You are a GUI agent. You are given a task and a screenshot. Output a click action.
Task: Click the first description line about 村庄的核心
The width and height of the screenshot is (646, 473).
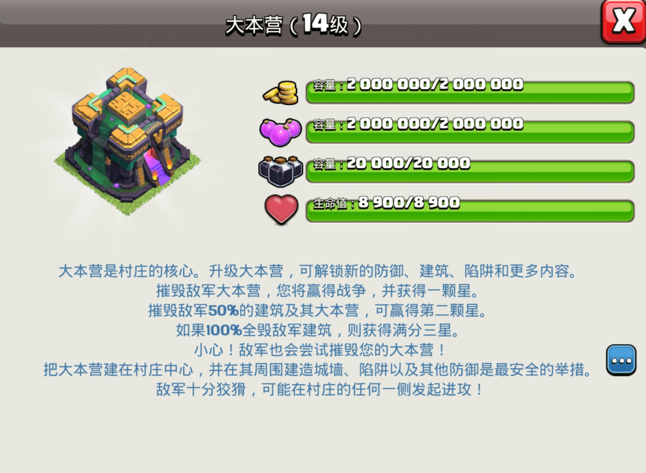coord(317,271)
